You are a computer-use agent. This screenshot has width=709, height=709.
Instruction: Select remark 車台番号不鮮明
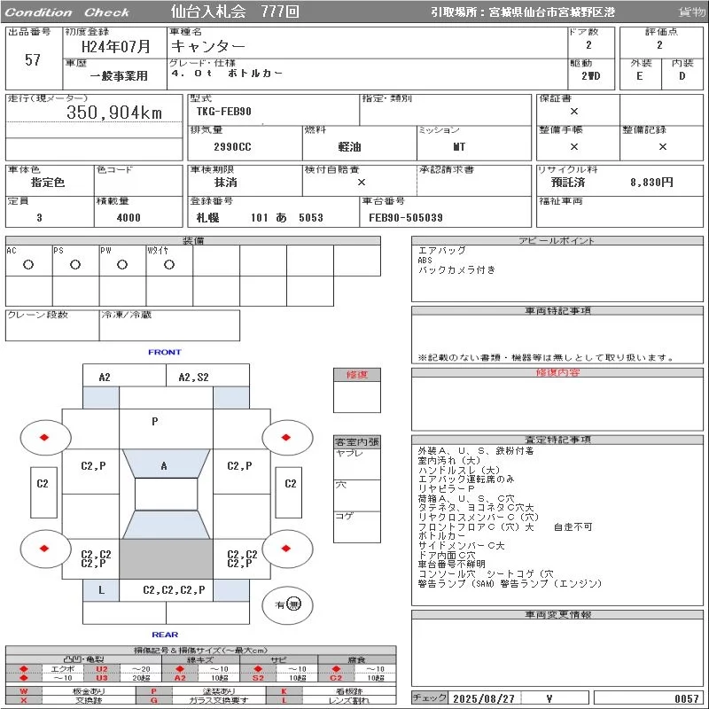[452, 565]
